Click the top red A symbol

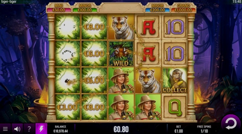(148, 27)
